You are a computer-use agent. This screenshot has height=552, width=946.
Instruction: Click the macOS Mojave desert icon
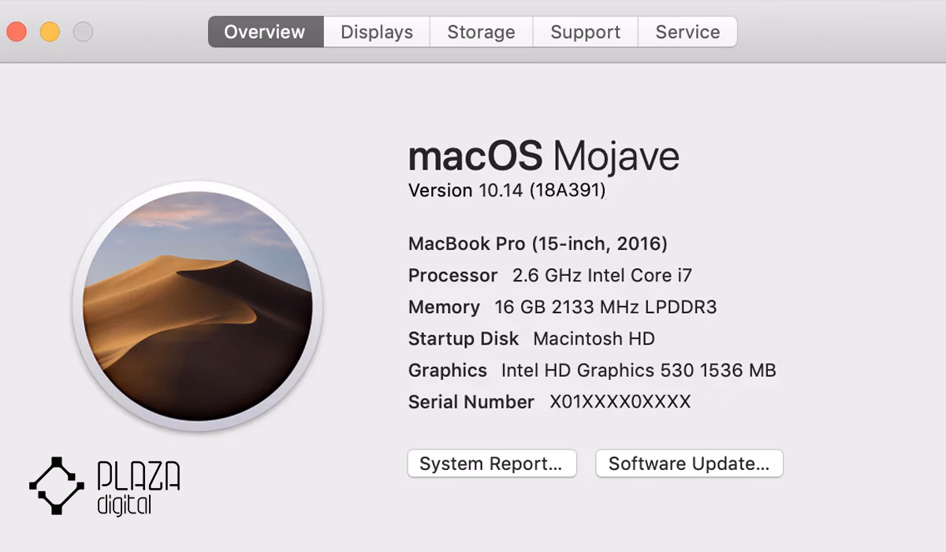198,306
